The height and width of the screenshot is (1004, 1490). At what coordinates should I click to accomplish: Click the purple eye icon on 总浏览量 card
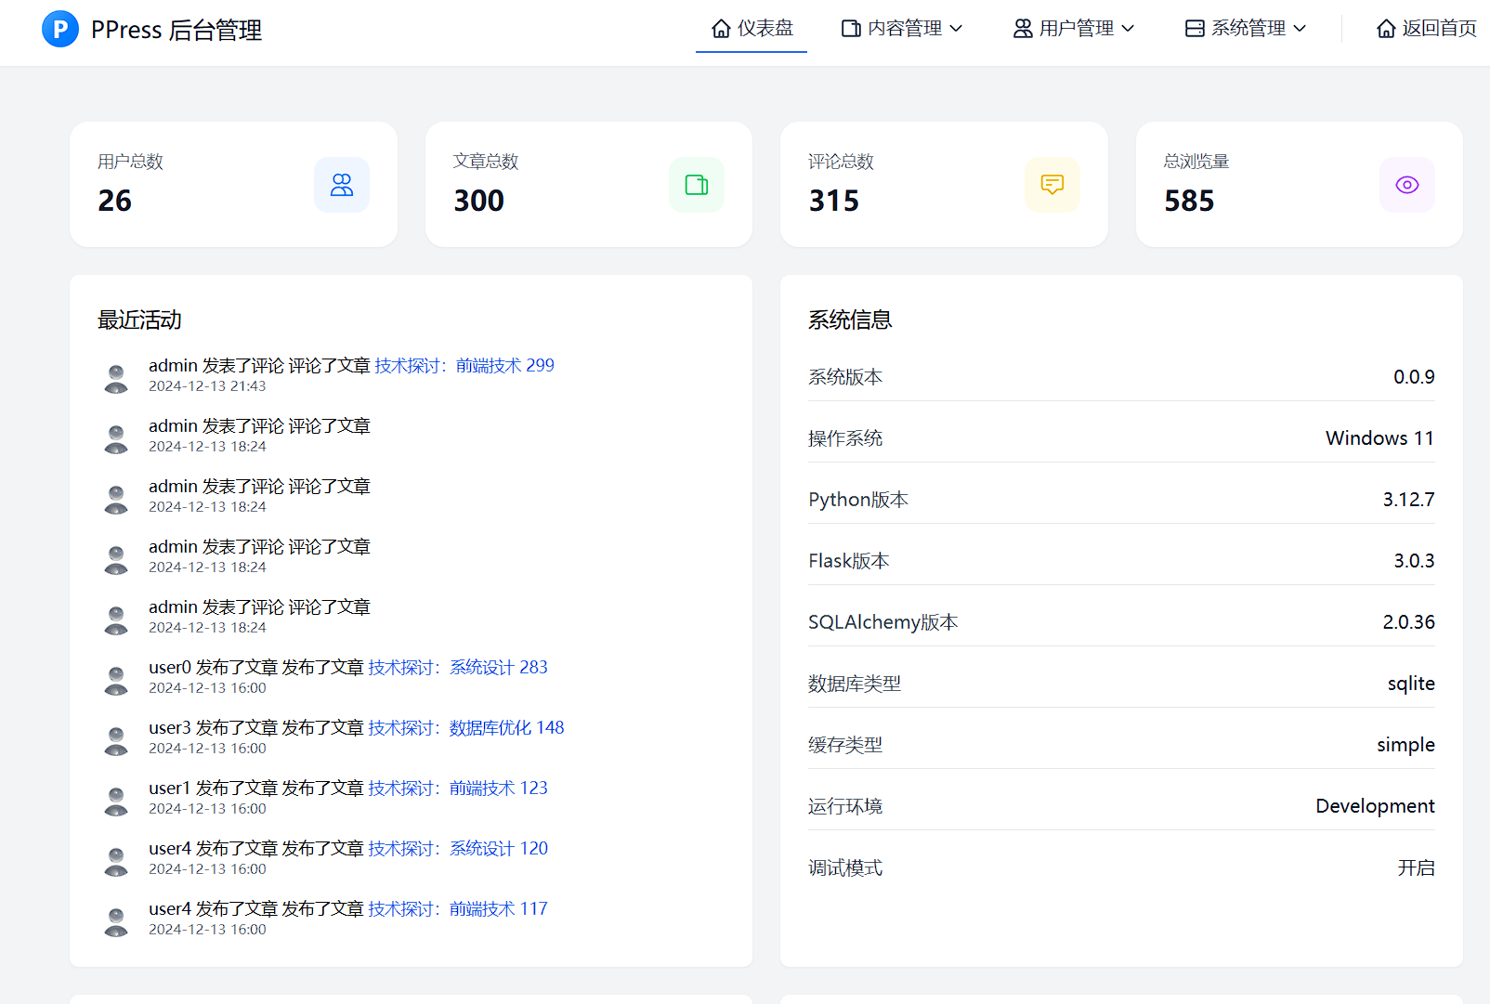[1406, 184]
